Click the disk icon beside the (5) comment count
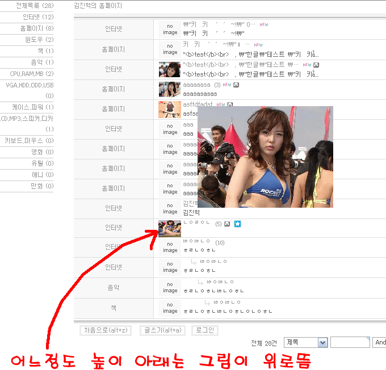The width and height of the screenshot is (386, 370). [x=227, y=224]
